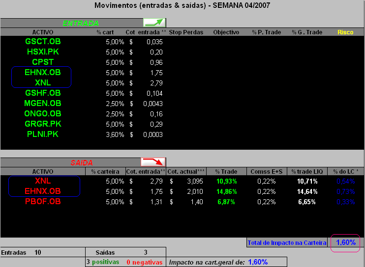Click the % carteira column header
Image resolution: width=365 pixels, height=267 pixels.
coord(105,172)
